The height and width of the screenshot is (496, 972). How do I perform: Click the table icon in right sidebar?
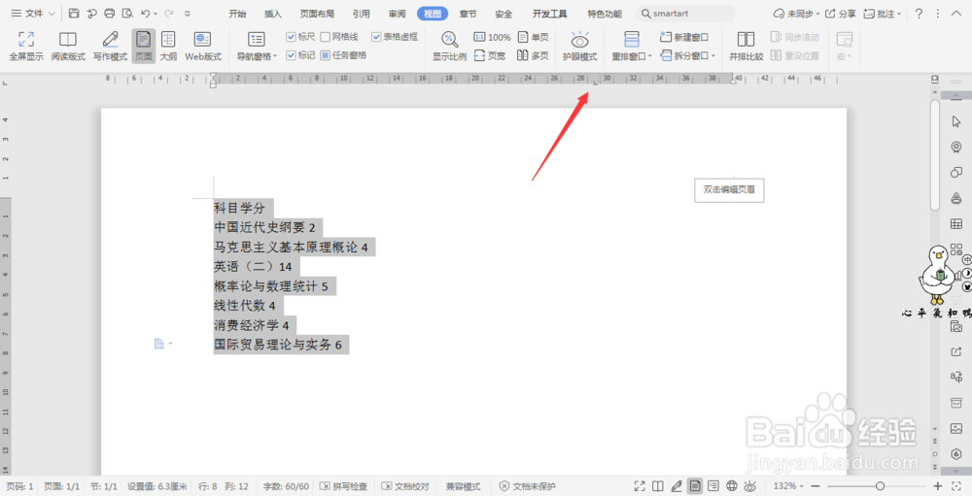coord(956,223)
